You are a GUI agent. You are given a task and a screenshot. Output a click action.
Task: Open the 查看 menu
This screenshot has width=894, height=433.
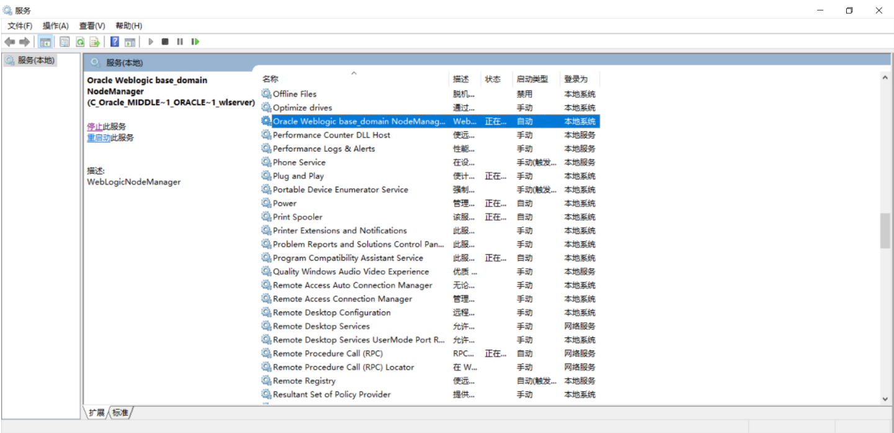(x=91, y=25)
